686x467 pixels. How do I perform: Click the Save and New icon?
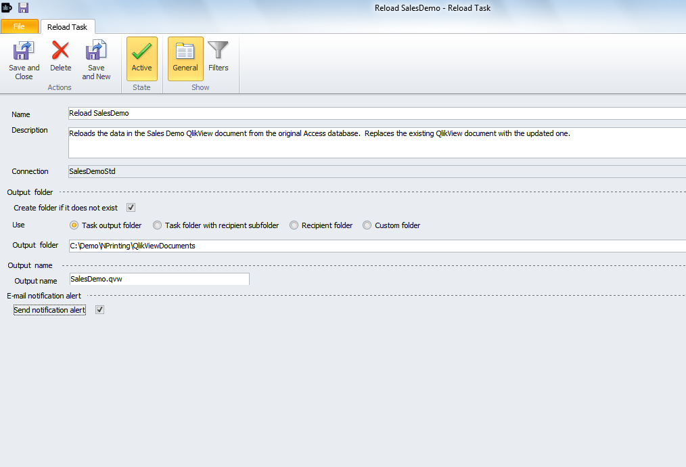(96, 60)
